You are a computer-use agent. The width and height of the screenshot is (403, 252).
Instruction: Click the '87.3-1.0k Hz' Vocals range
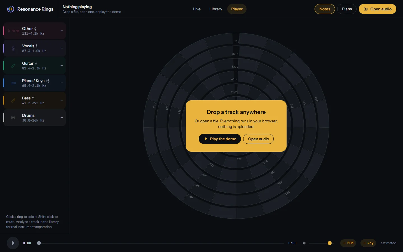[x=34, y=51]
